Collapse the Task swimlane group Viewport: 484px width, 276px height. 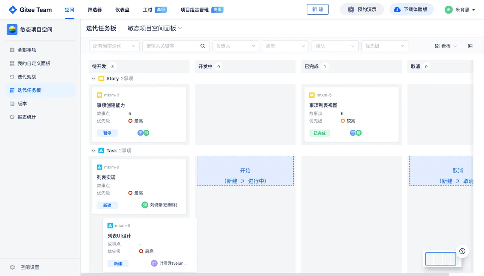(93, 151)
